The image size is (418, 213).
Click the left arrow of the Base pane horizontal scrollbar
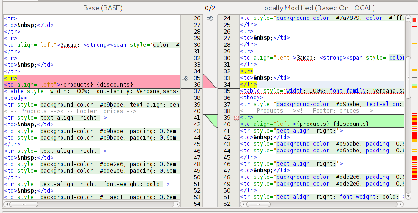[x=7, y=204]
